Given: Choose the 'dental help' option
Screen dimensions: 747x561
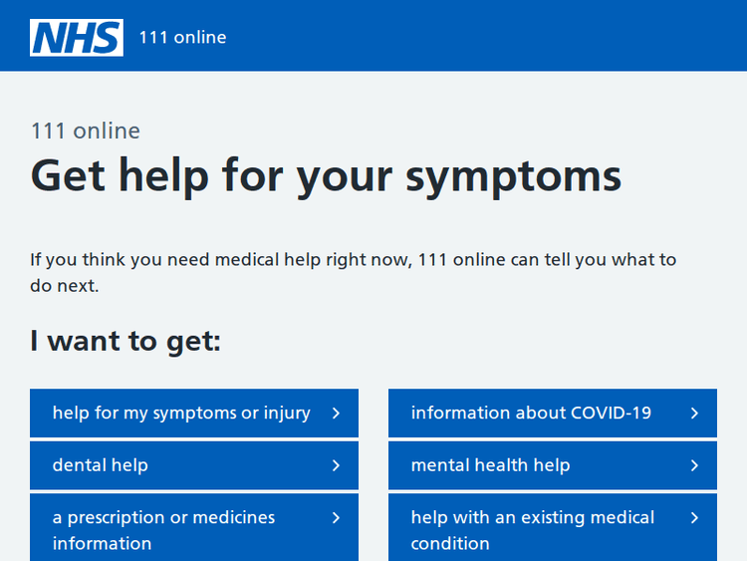Looking at the screenshot, I should [x=100, y=465].
